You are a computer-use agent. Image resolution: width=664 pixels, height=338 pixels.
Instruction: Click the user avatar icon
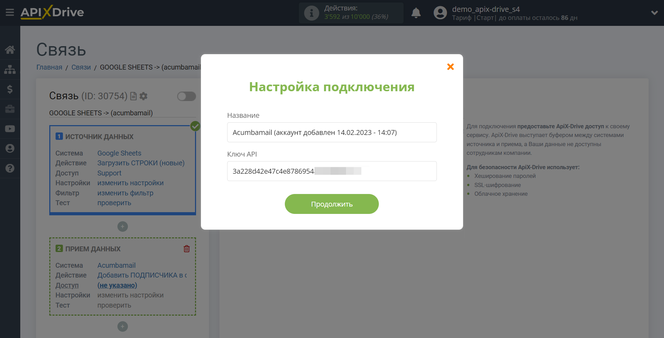pos(440,13)
